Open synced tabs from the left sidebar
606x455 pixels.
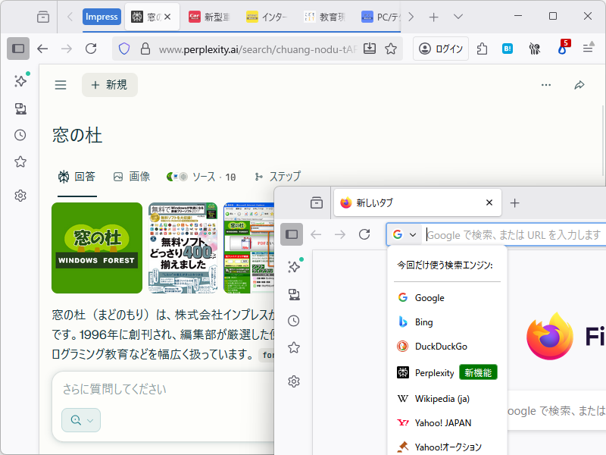(x=20, y=108)
